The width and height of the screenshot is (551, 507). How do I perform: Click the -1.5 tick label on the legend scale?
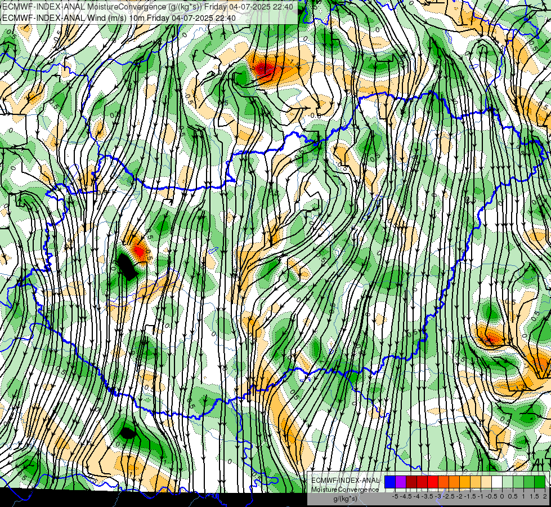point(470,496)
